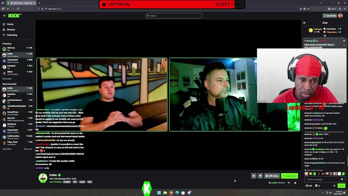Screen dimensions: 348x196
Task: Click Tinheadz in the gift leaderboard
Action: (318, 29)
